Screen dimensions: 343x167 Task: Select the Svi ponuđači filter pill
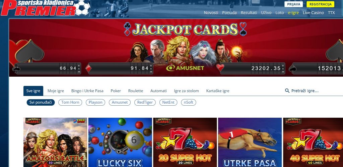pos(41,102)
